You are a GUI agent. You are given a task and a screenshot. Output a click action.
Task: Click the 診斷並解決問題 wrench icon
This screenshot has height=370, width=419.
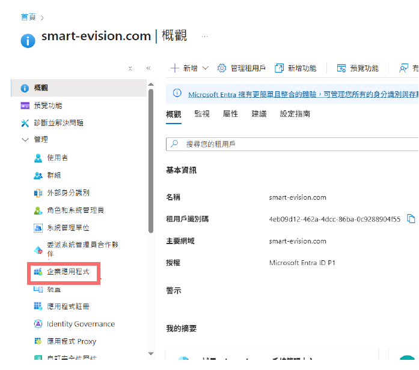[25, 123]
